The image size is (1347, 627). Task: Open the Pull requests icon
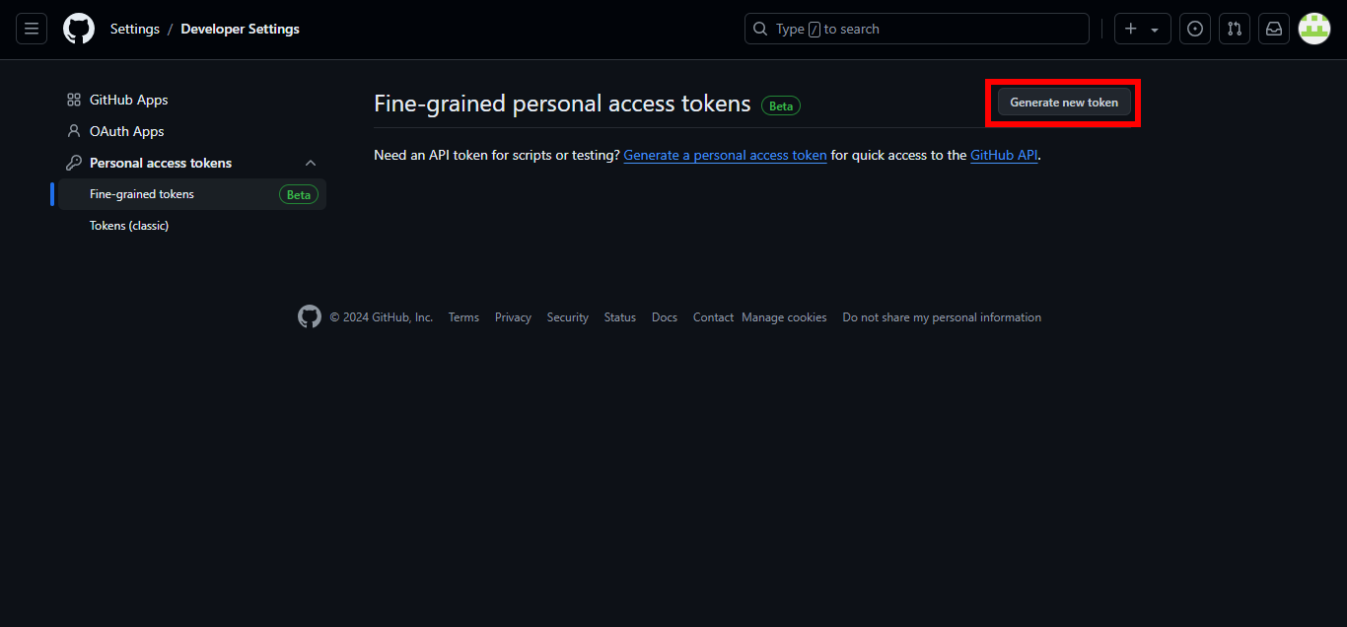(x=1235, y=30)
